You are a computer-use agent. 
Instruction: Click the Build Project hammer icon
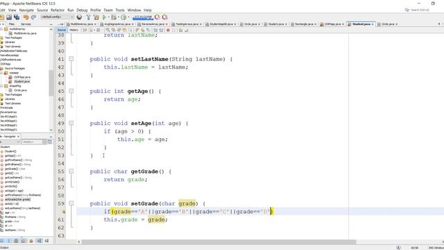[x=88, y=17]
